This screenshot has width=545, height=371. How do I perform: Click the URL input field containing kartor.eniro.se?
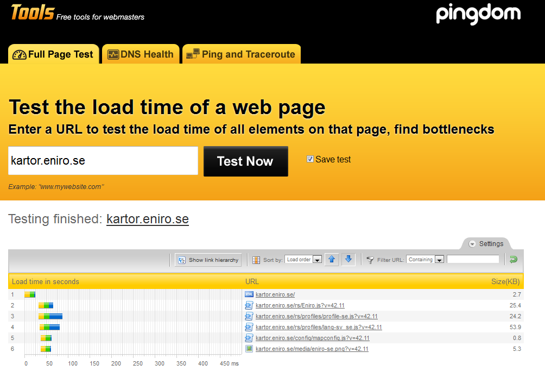click(x=103, y=161)
